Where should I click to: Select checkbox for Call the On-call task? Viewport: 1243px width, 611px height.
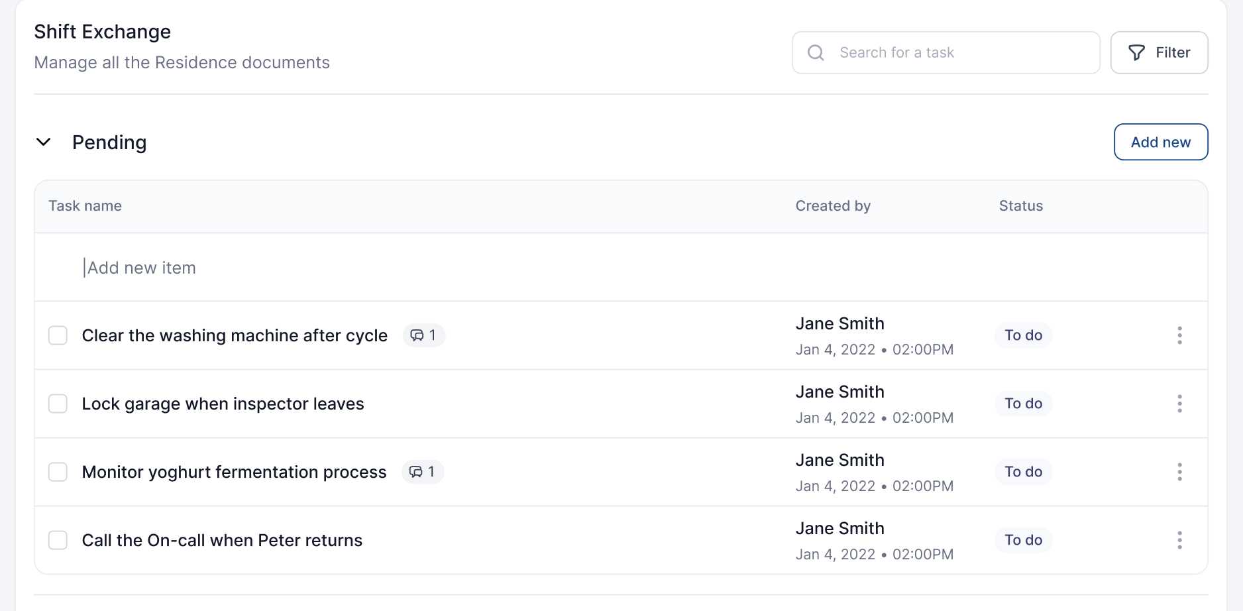tap(58, 540)
